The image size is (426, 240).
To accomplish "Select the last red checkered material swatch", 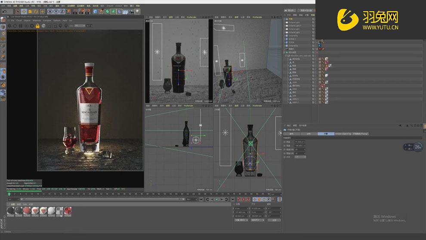I will [x=68, y=211].
